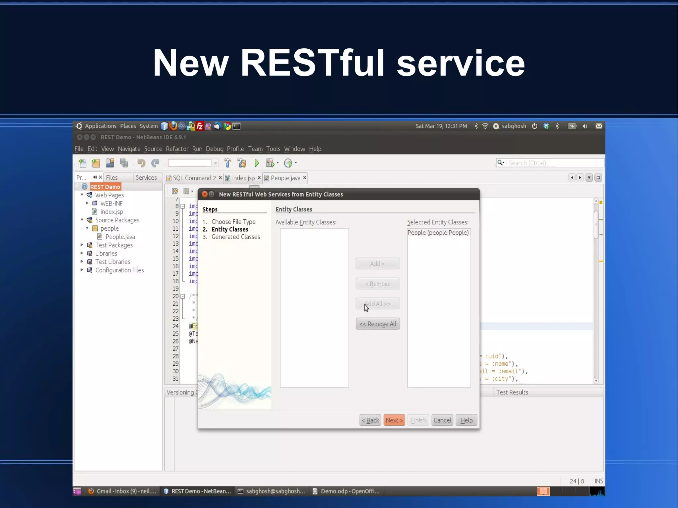Click the Save All toolbar icon
The height and width of the screenshot is (508, 678).
[124, 163]
